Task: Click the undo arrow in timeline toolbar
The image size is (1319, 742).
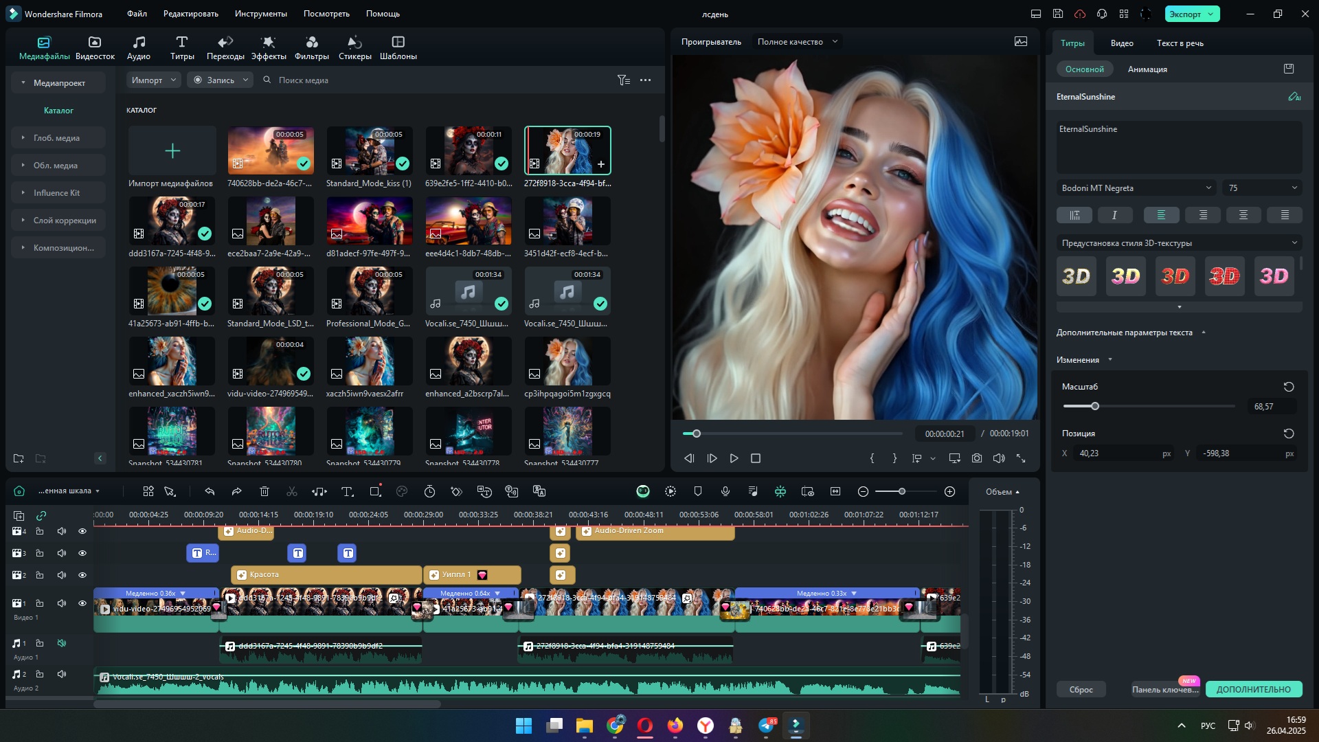Action: coord(210,491)
